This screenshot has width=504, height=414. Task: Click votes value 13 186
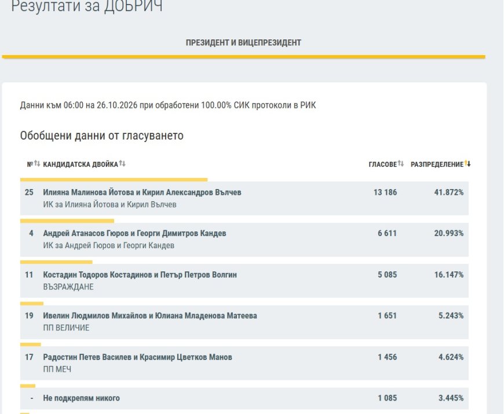coord(385,193)
